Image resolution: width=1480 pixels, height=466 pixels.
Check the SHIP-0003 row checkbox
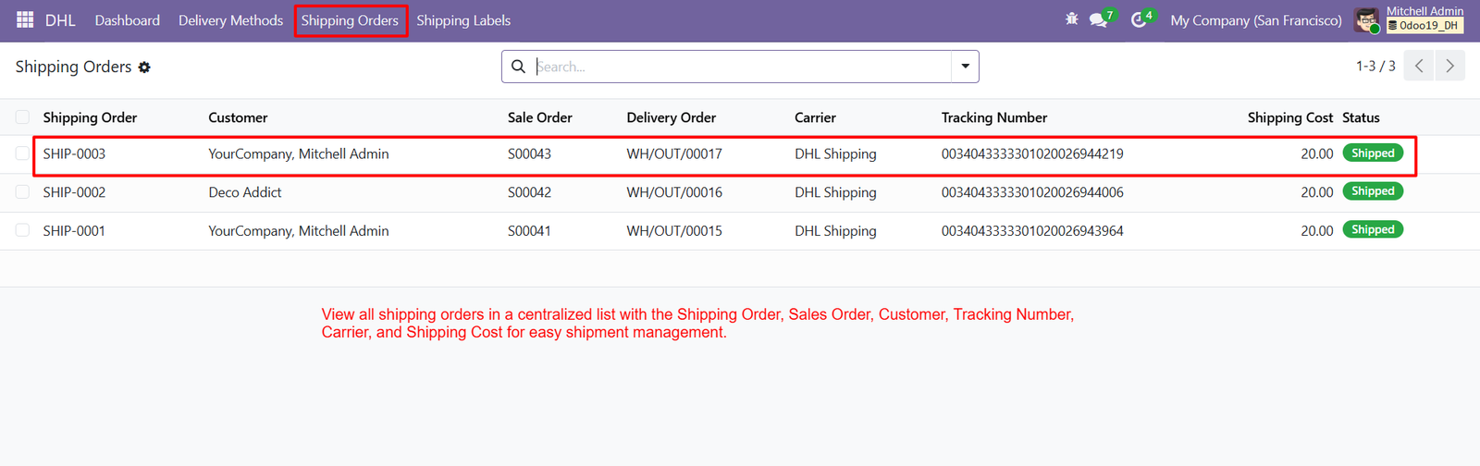22,153
